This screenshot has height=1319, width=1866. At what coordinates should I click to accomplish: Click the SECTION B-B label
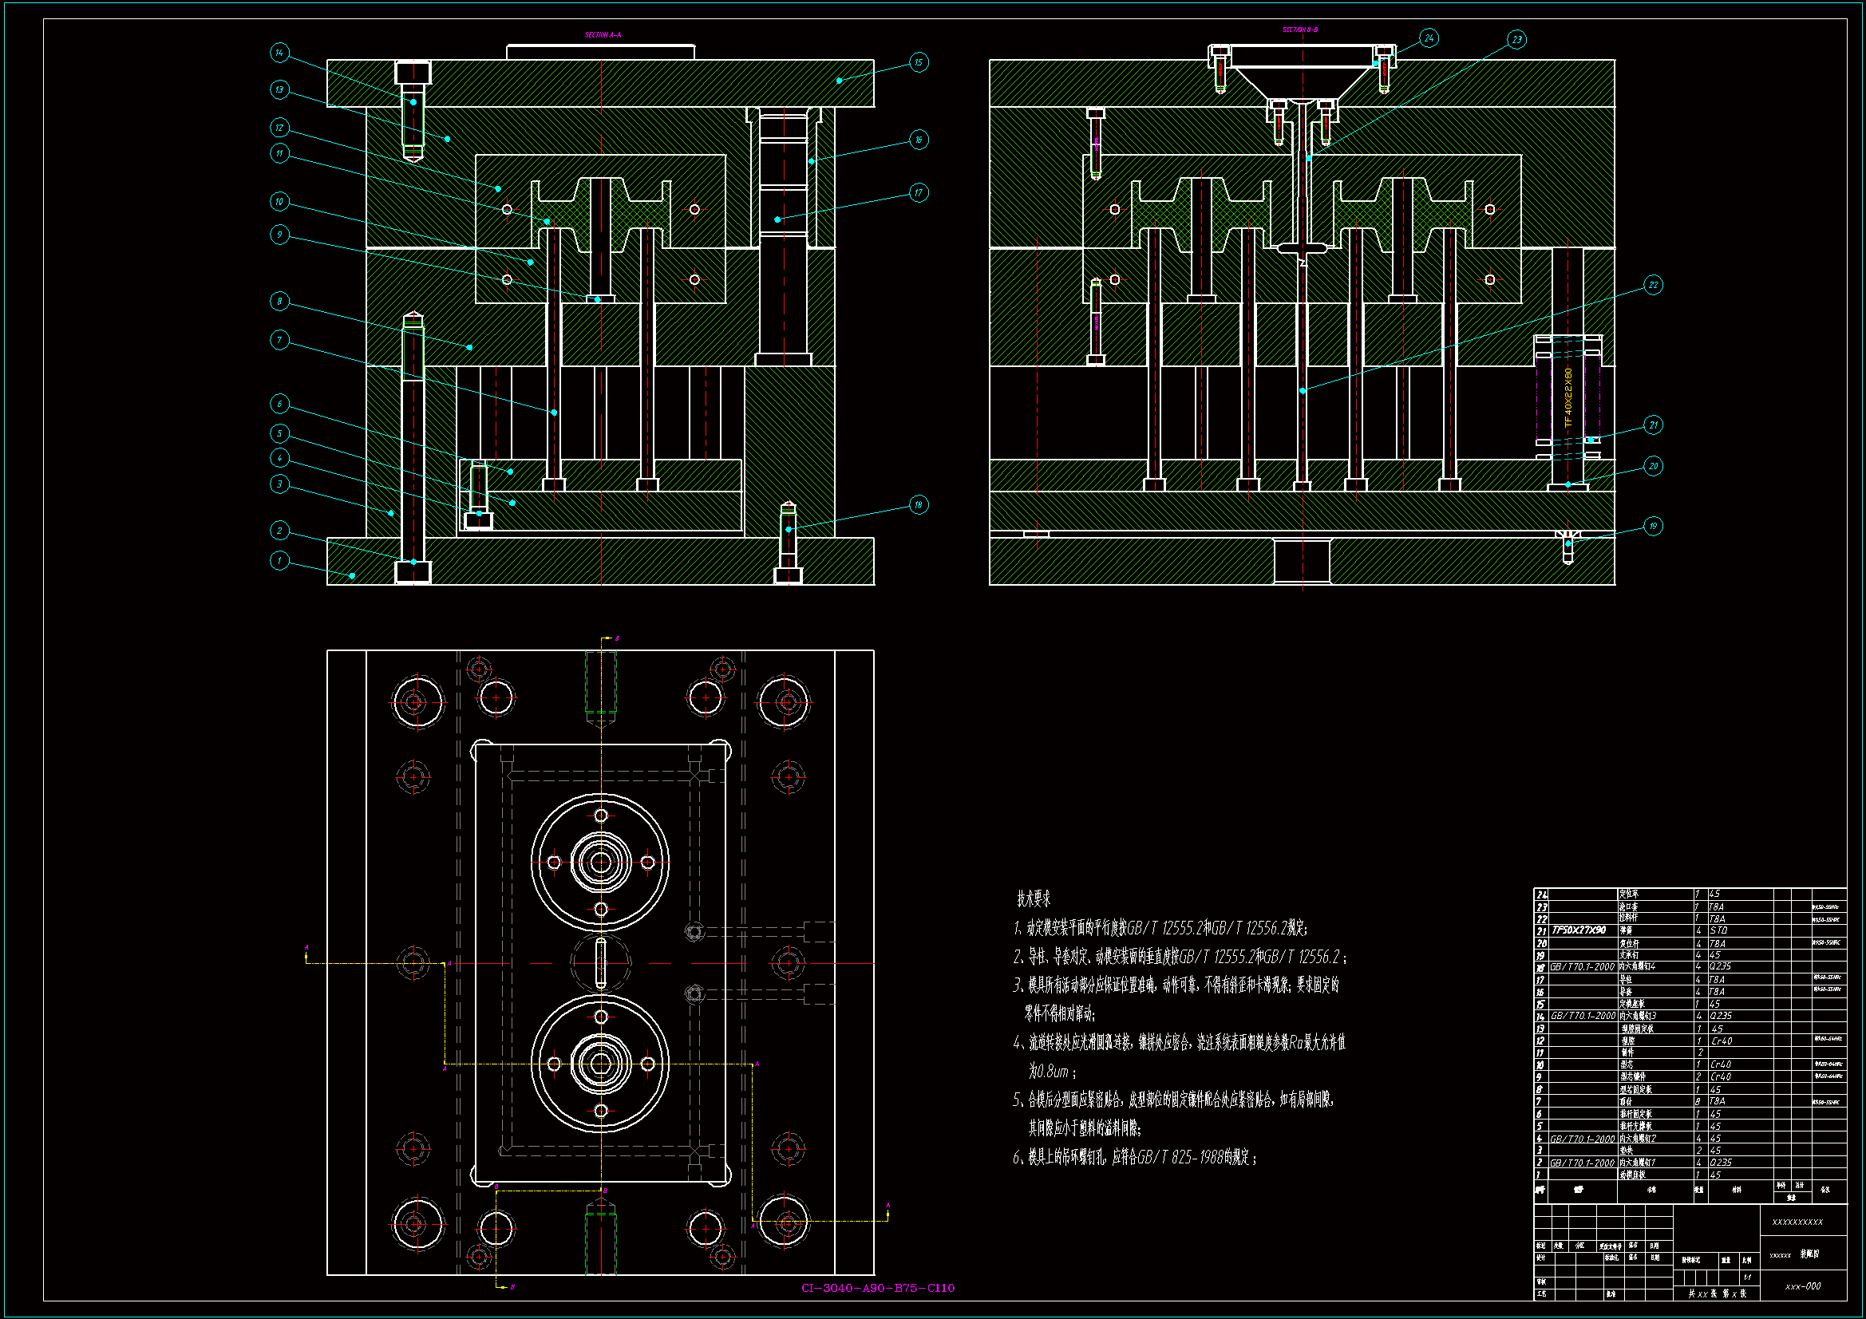pos(1300,30)
